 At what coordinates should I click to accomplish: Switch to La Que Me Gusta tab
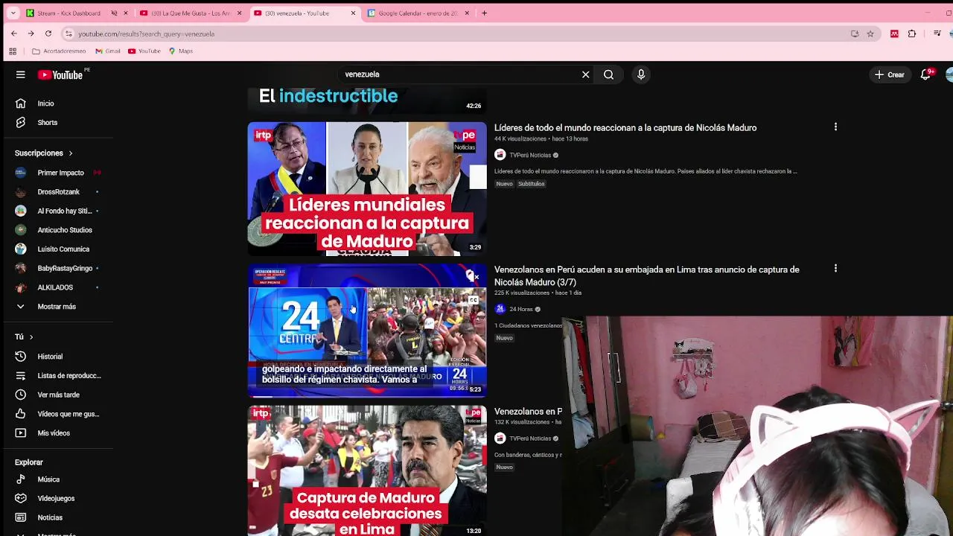190,13
